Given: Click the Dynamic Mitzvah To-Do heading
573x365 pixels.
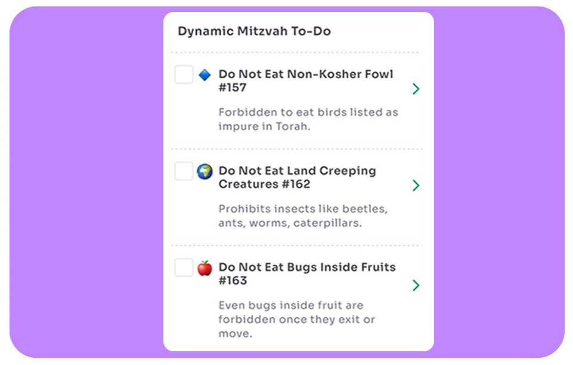Looking at the screenshot, I should tap(254, 32).
